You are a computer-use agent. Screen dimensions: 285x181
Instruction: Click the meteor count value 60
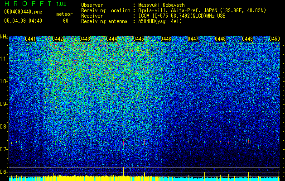point(66,21)
